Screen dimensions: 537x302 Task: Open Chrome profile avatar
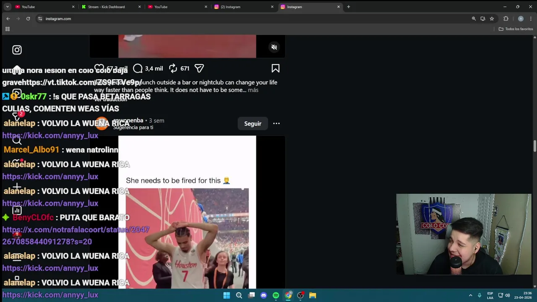(x=521, y=18)
